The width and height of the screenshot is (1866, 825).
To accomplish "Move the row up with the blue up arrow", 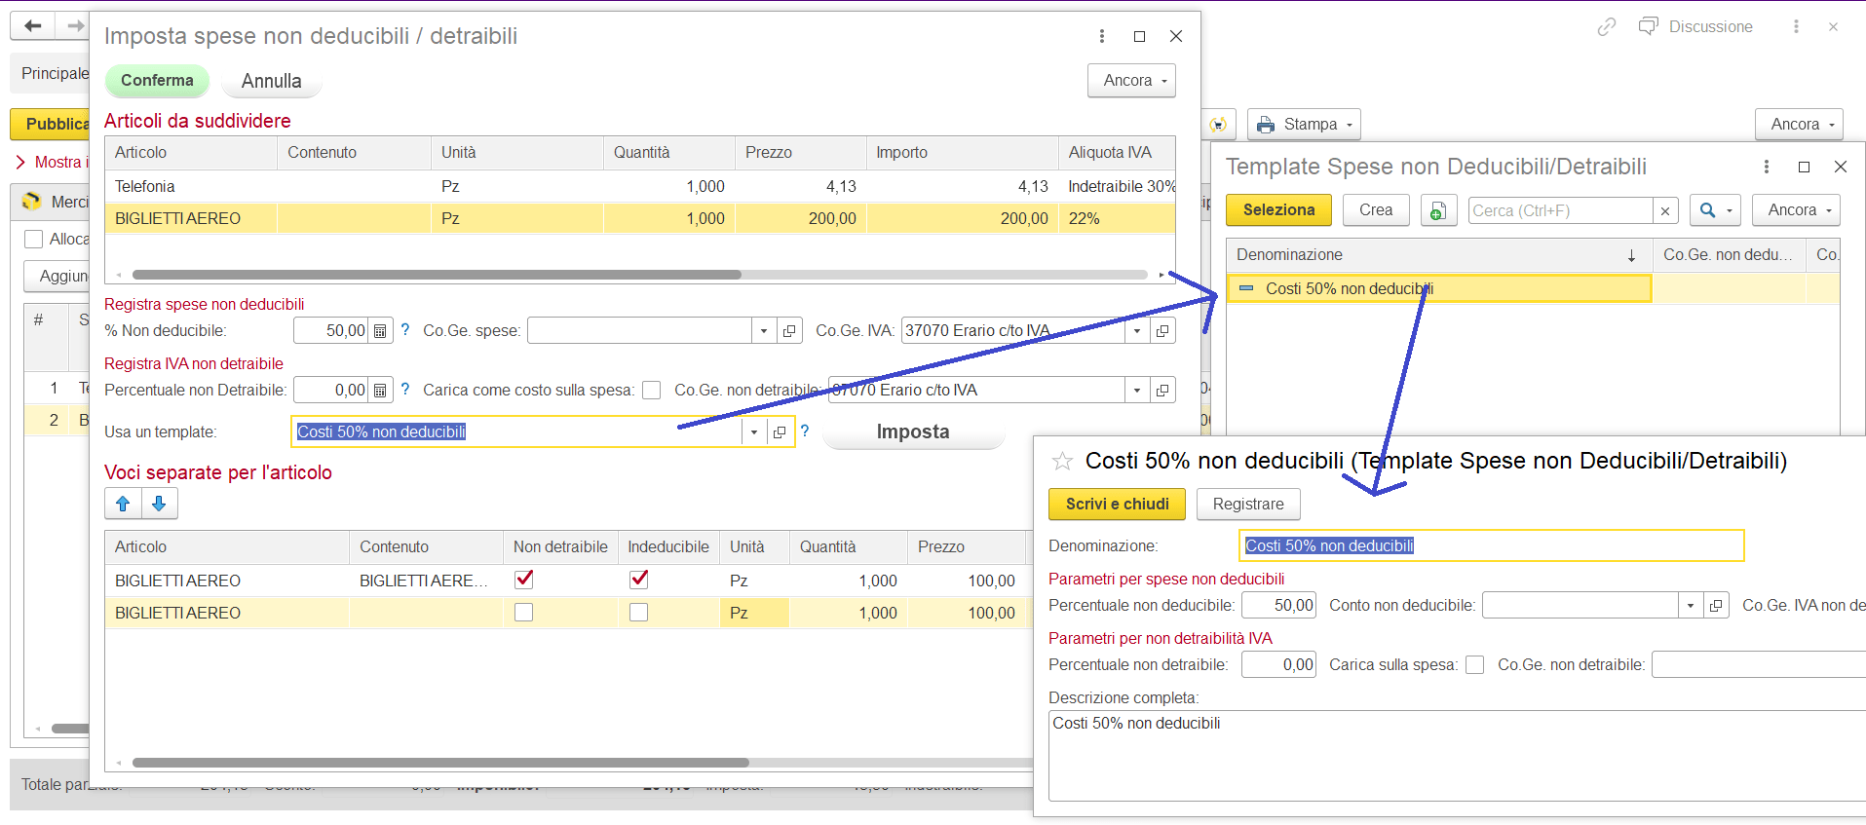I will pyautogui.click(x=123, y=504).
